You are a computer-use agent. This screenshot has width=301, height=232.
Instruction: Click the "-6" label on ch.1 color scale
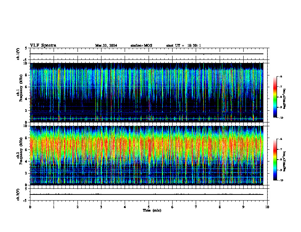(280, 77)
